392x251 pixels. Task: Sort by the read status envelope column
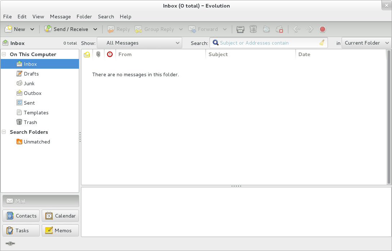click(87, 54)
